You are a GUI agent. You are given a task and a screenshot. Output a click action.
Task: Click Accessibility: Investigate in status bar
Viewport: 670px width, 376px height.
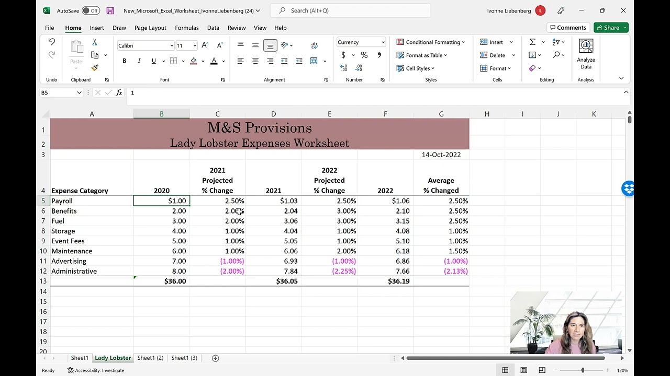(x=96, y=370)
